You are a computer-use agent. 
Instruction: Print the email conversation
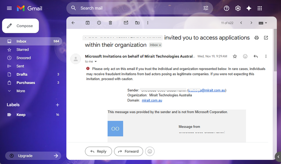pos(256,38)
